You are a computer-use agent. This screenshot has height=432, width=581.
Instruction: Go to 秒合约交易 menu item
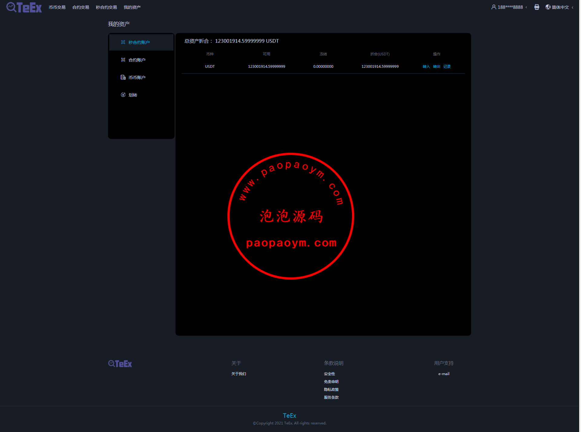tap(106, 7)
